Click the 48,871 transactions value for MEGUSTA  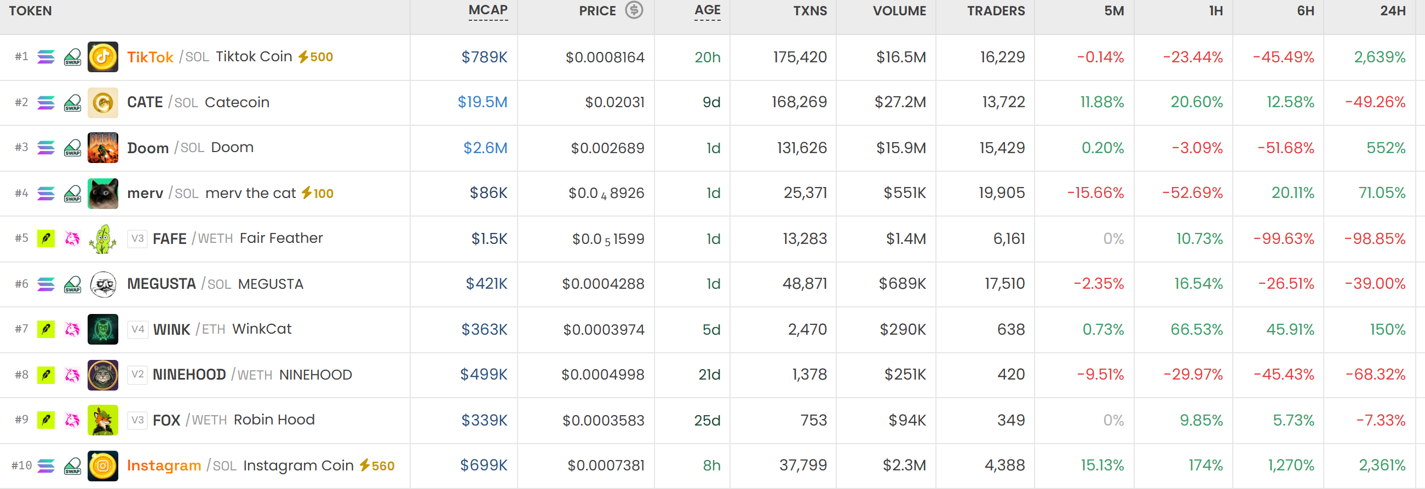pyautogui.click(x=805, y=284)
